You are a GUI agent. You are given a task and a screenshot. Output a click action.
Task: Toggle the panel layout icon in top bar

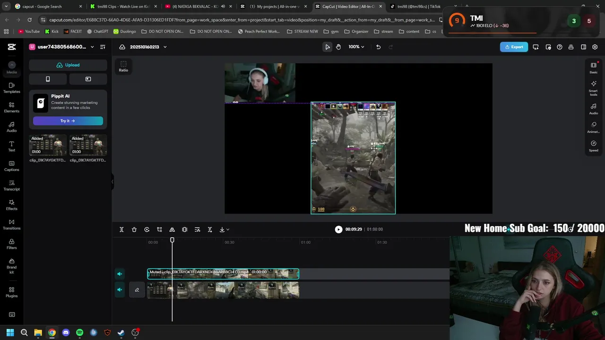click(583, 47)
